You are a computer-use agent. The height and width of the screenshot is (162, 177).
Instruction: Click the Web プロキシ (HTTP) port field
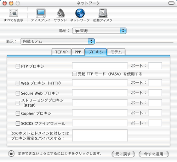click(155, 83)
